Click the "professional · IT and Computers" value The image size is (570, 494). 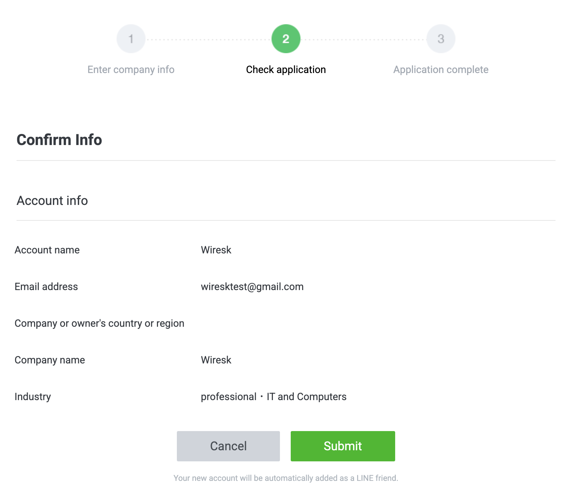point(274,397)
